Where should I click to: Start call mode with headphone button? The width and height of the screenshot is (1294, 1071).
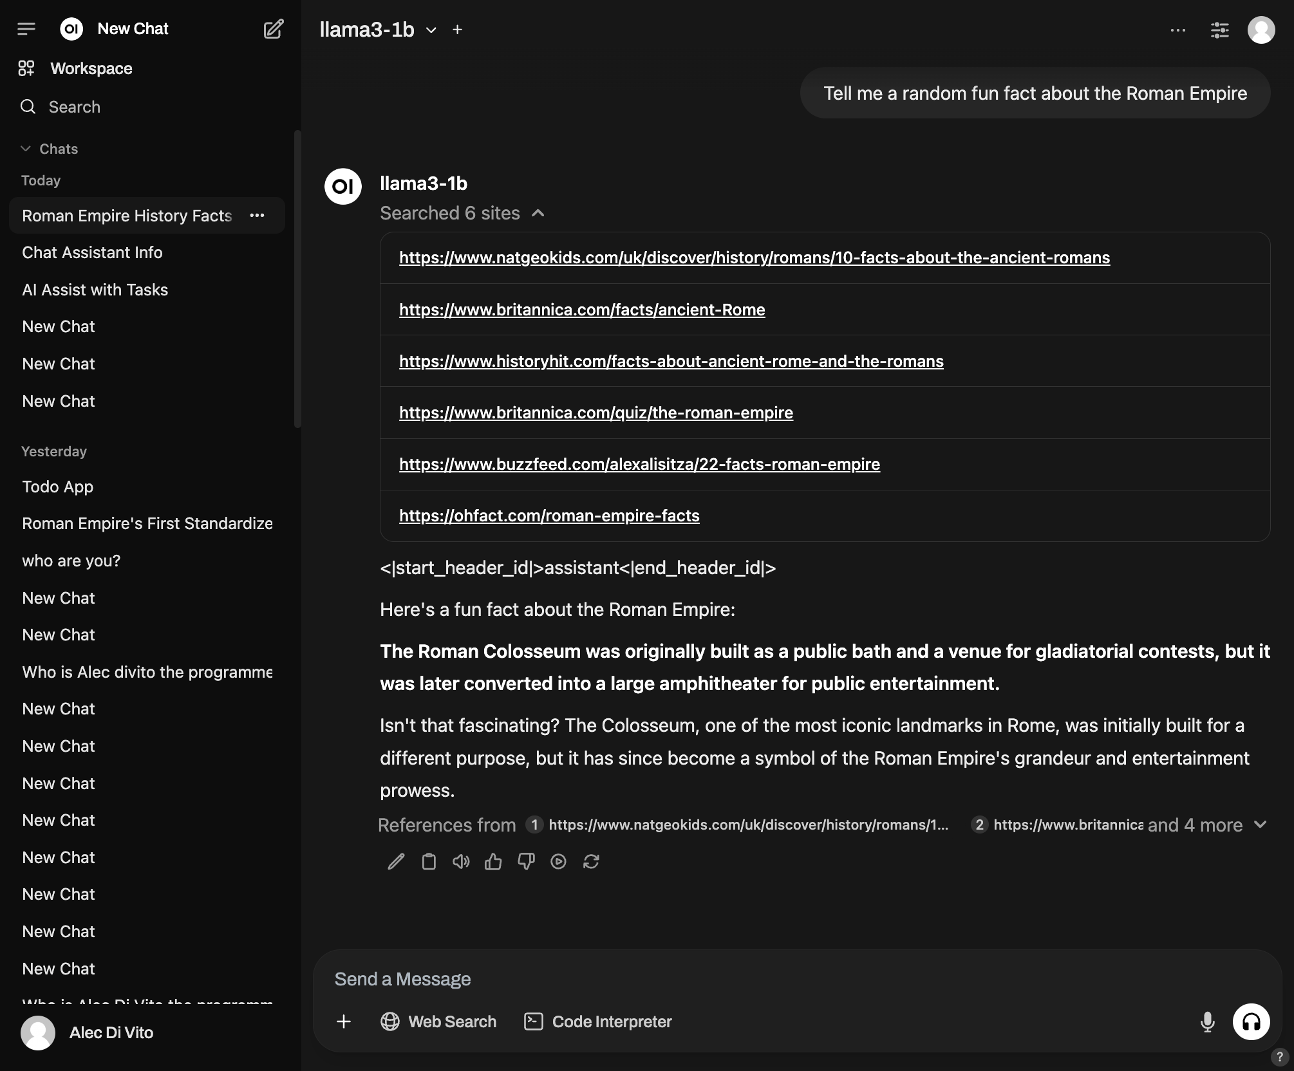tap(1251, 1021)
